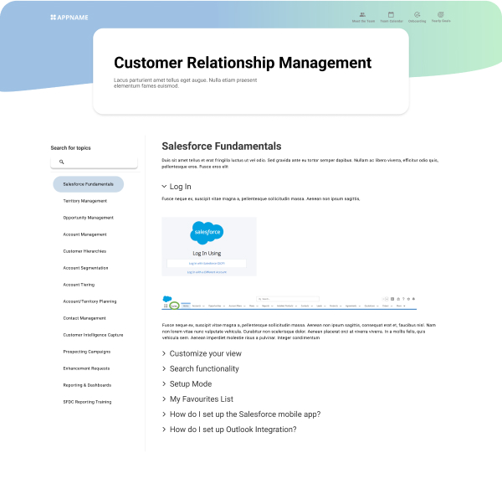Open Customer Intelligence Capture topic
The height and width of the screenshot is (494, 502).
(x=93, y=335)
